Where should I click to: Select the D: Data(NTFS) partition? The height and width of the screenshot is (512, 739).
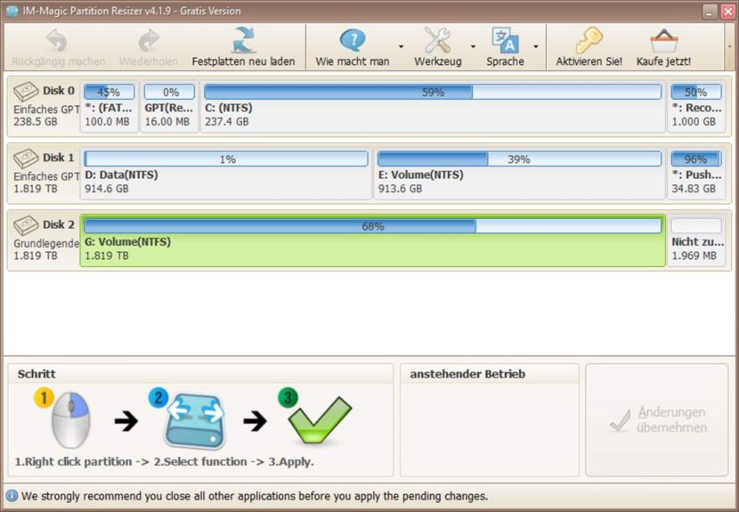(x=226, y=174)
